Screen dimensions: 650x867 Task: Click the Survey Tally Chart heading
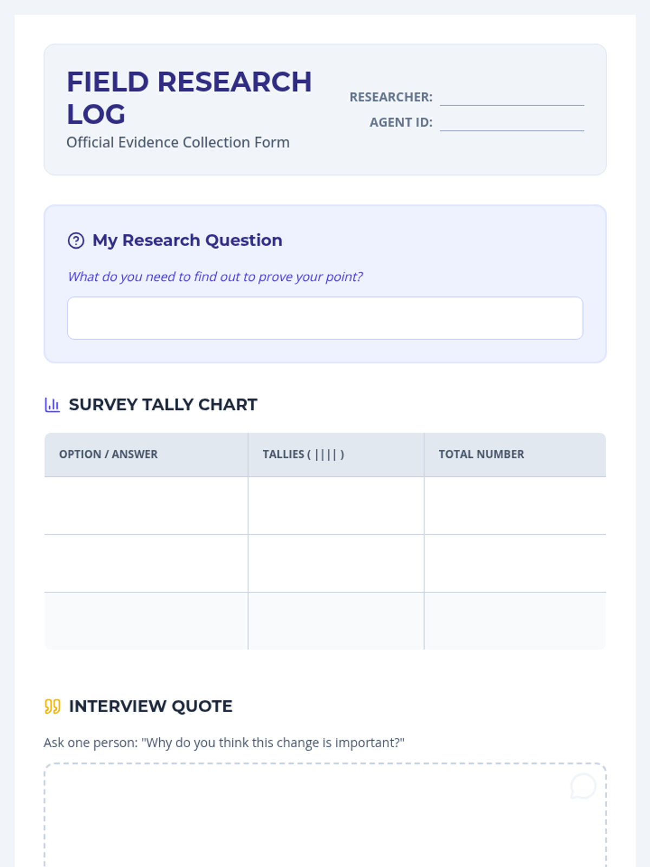(x=163, y=405)
